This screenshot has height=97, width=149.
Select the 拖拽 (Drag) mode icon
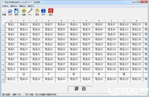coord(24,12)
